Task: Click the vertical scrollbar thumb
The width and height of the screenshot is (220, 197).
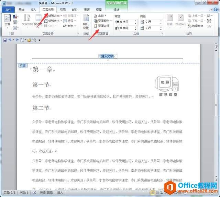Action: pyautogui.click(x=216, y=105)
